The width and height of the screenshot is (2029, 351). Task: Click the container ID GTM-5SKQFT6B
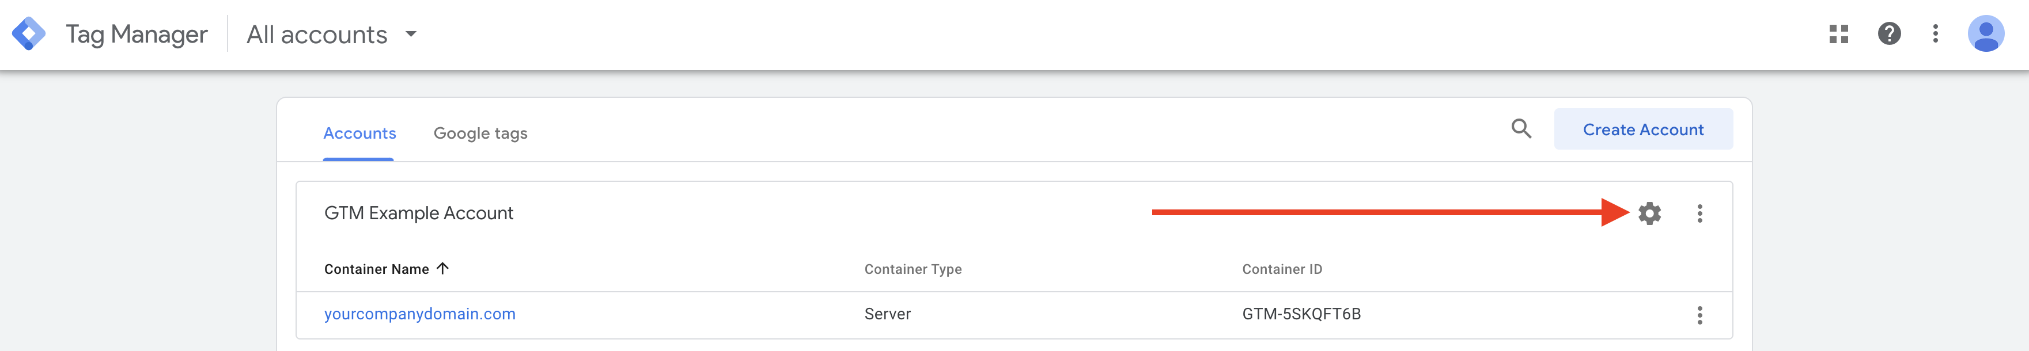click(x=1301, y=314)
